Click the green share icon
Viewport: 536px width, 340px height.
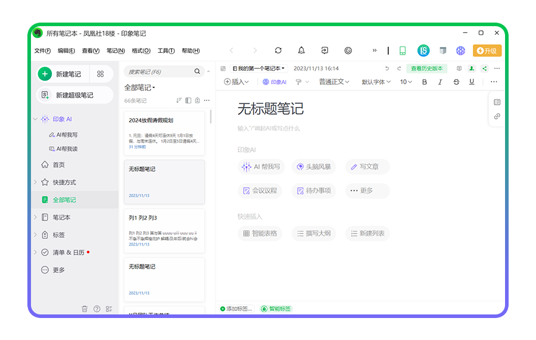pos(484,68)
